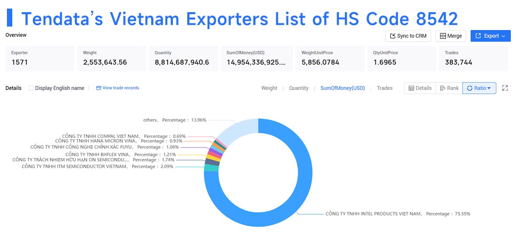Click the teal ITM Semiconductor donut segment
Viewport: 517px width, 233px height.
211,168
